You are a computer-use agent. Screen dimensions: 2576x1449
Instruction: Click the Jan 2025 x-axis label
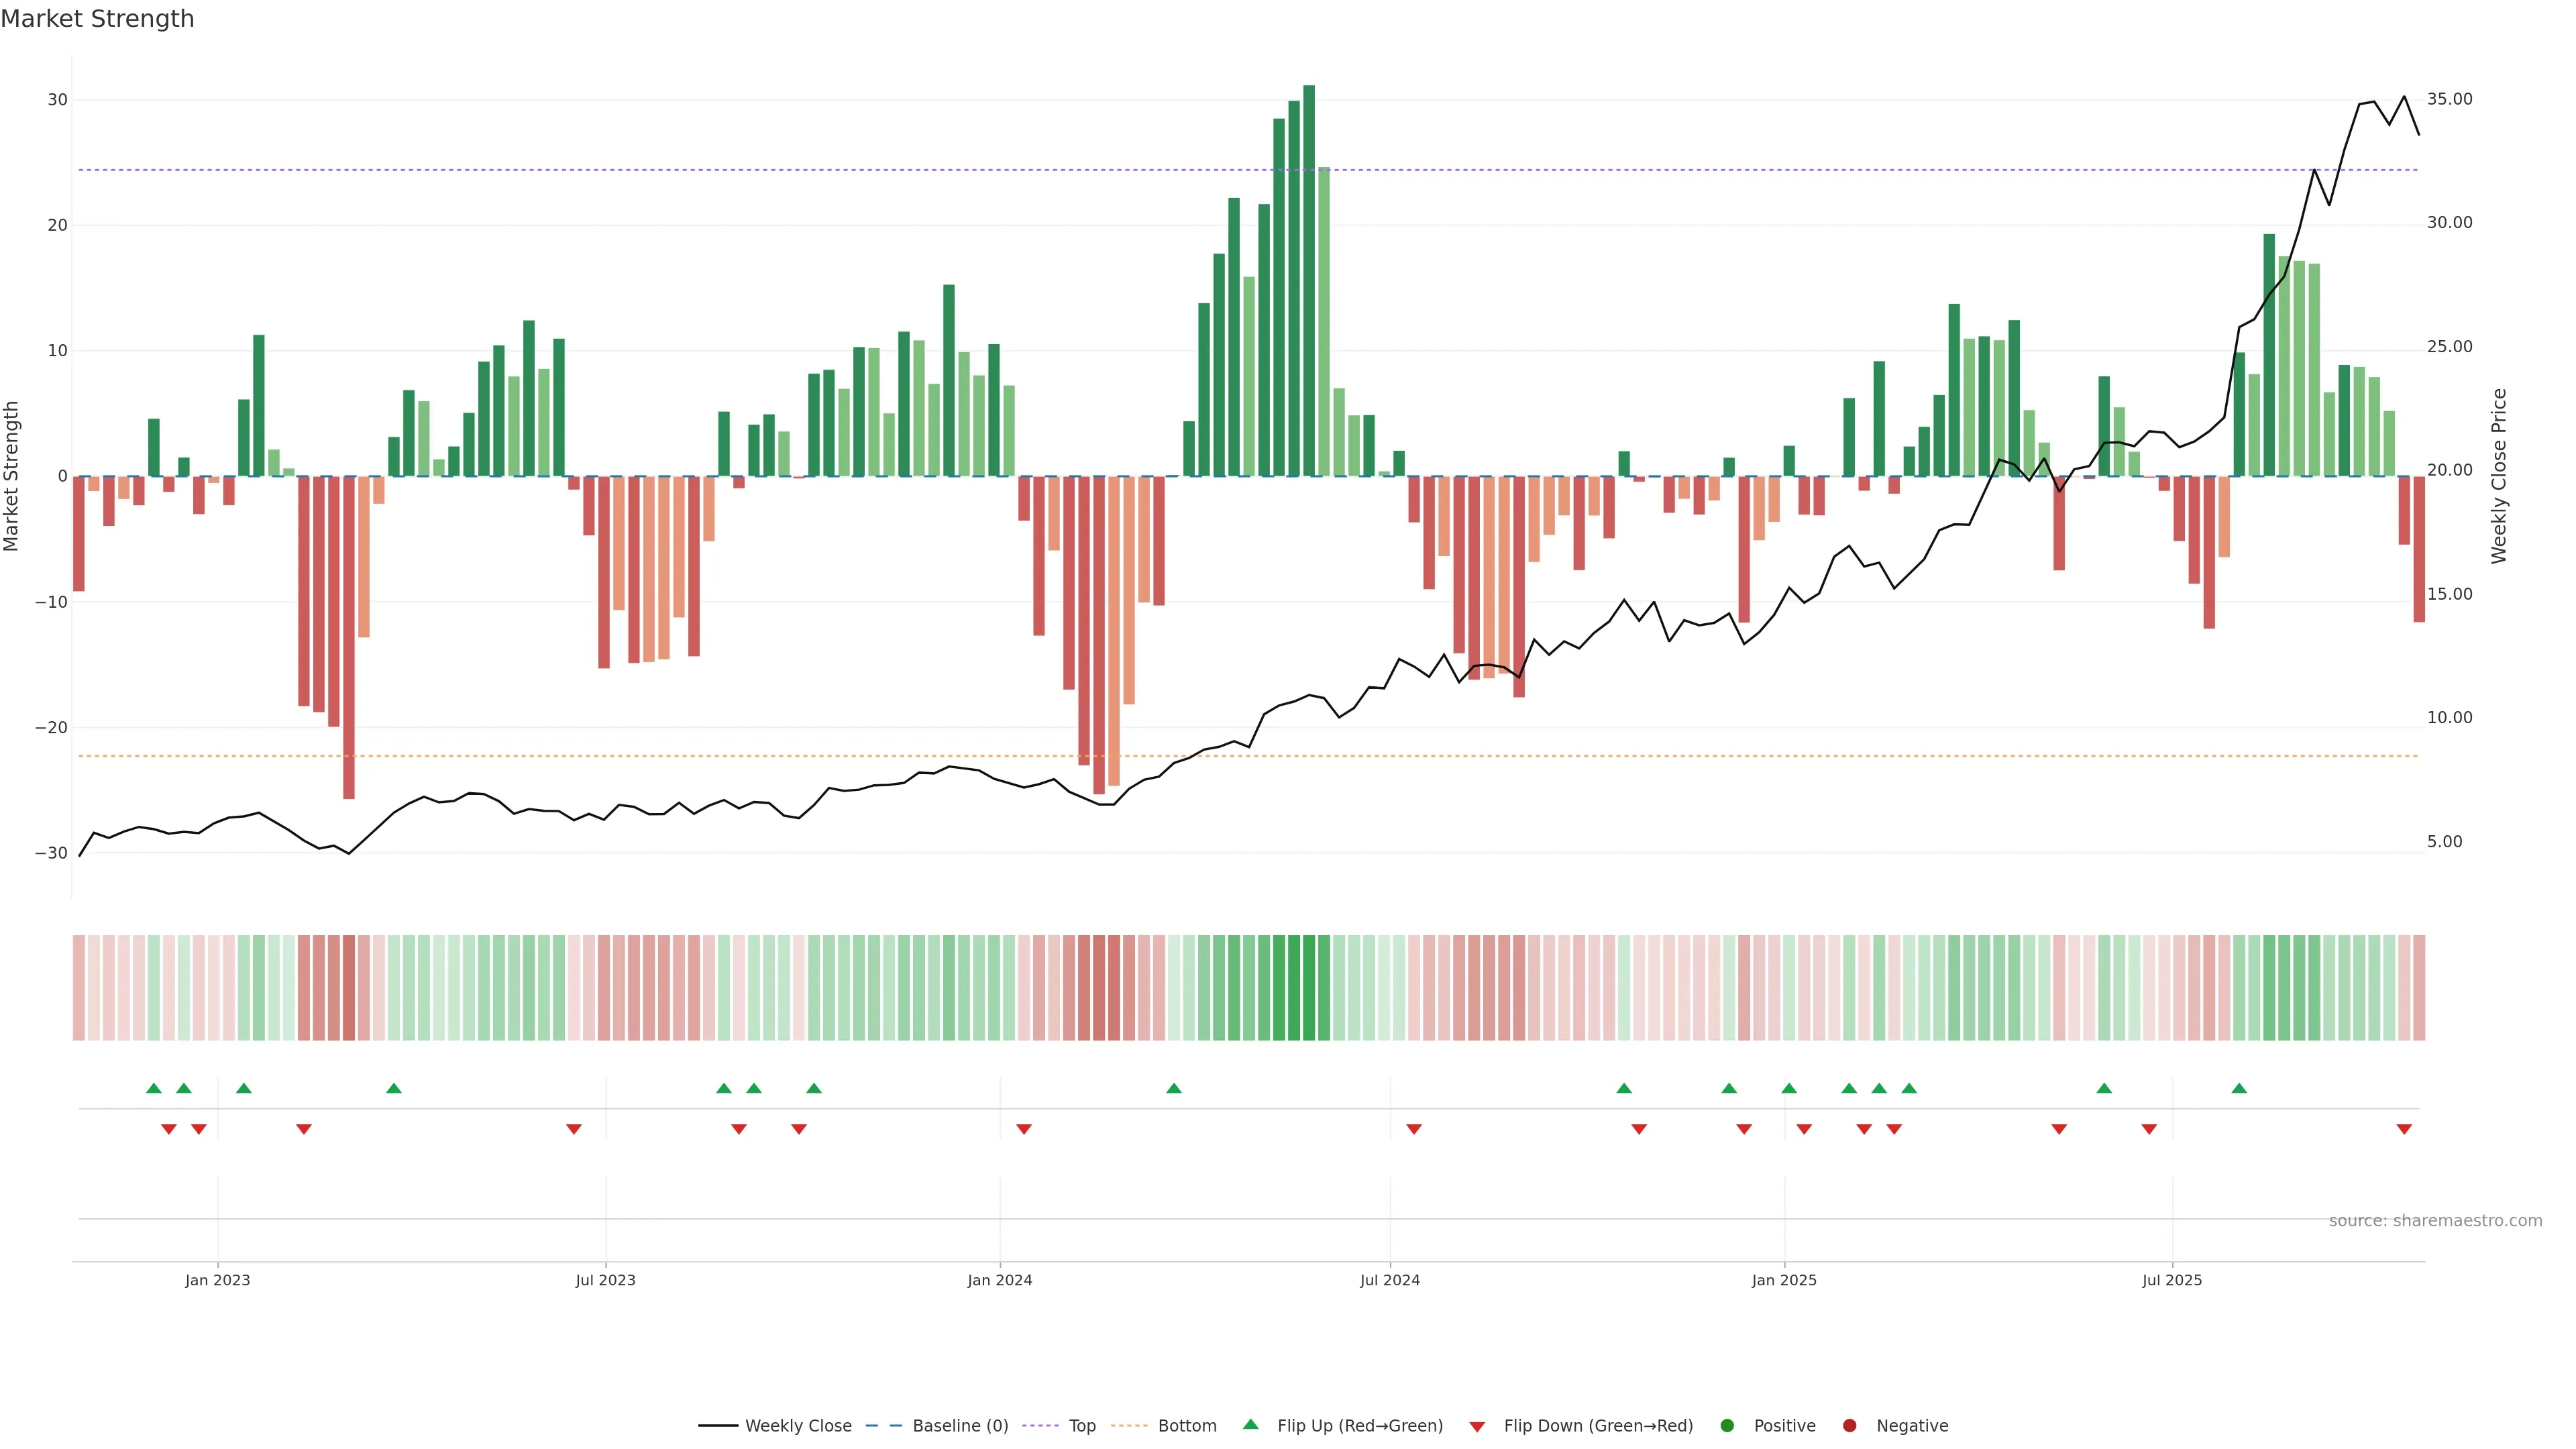[1784, 1280]
